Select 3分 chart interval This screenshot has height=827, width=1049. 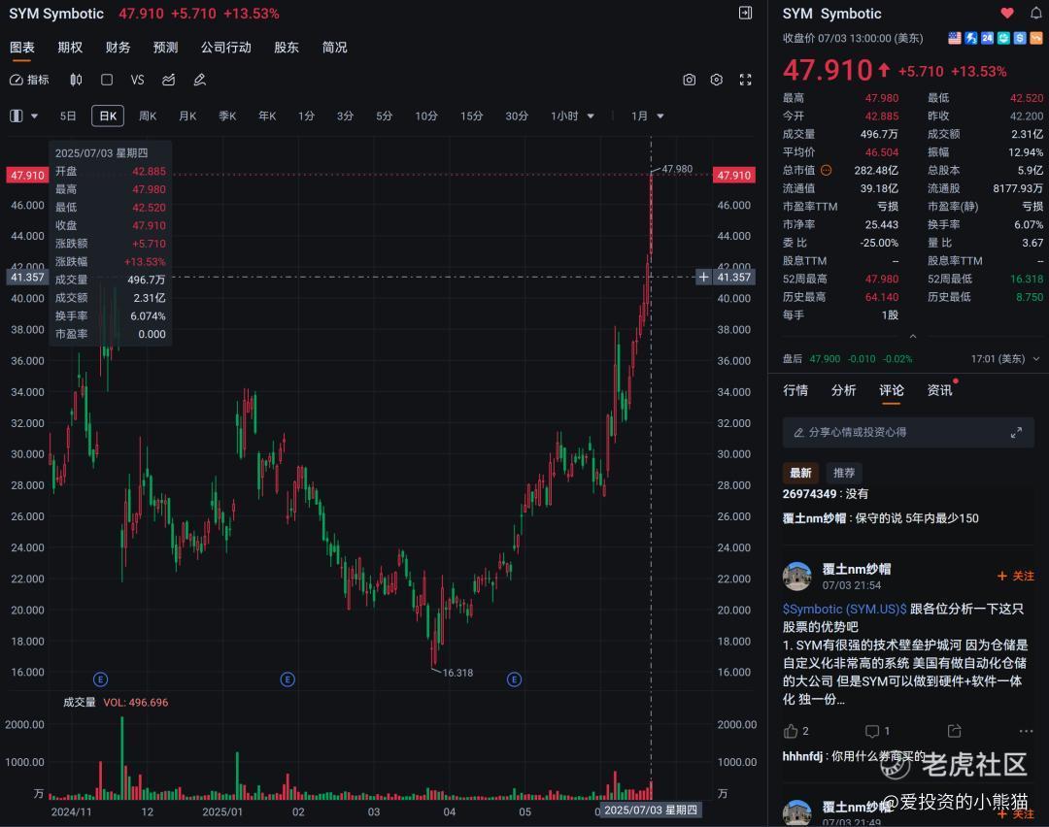(x=345, y=116)
